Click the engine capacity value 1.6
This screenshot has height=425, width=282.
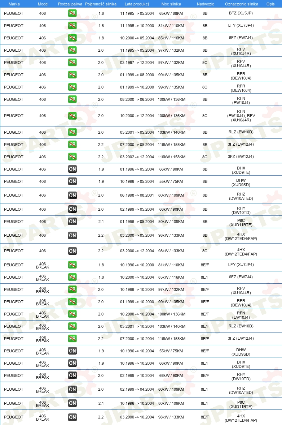pos(101,13)
